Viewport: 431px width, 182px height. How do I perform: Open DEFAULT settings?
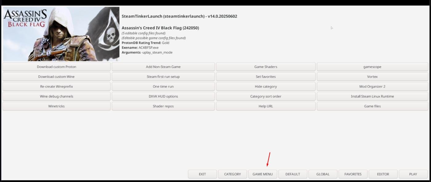293,174
